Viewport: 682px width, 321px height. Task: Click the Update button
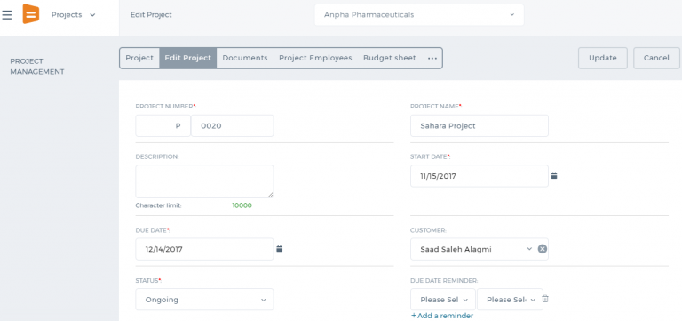coord(602,58)
